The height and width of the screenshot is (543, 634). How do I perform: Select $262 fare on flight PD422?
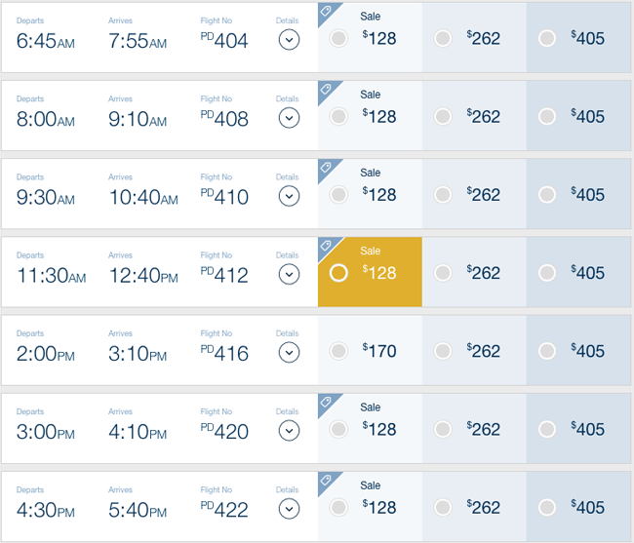pos(443,508)
